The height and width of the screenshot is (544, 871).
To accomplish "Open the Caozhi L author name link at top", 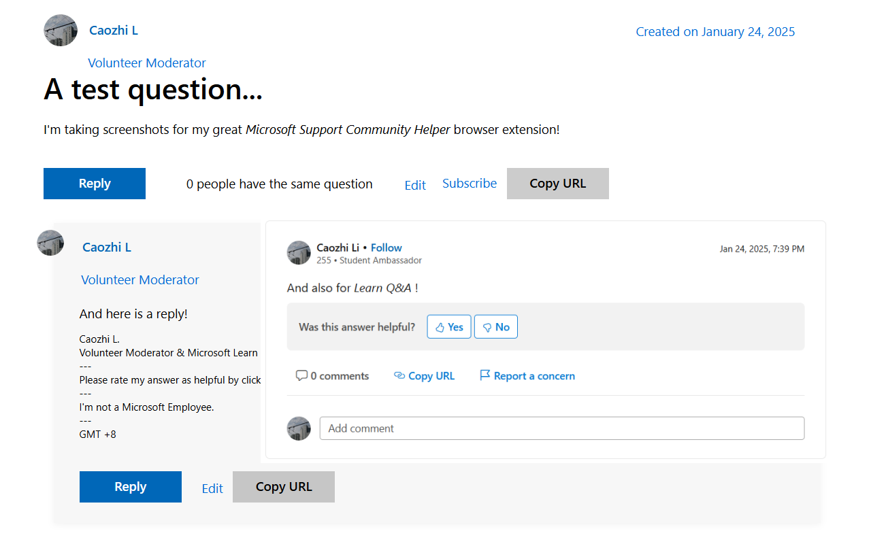I will [114, 31].
